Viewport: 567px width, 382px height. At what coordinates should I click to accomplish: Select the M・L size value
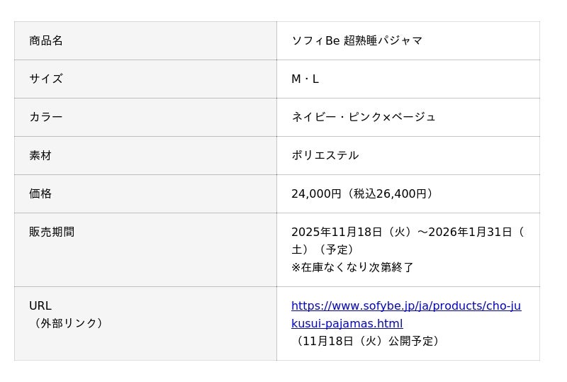[x=305, y=79]
